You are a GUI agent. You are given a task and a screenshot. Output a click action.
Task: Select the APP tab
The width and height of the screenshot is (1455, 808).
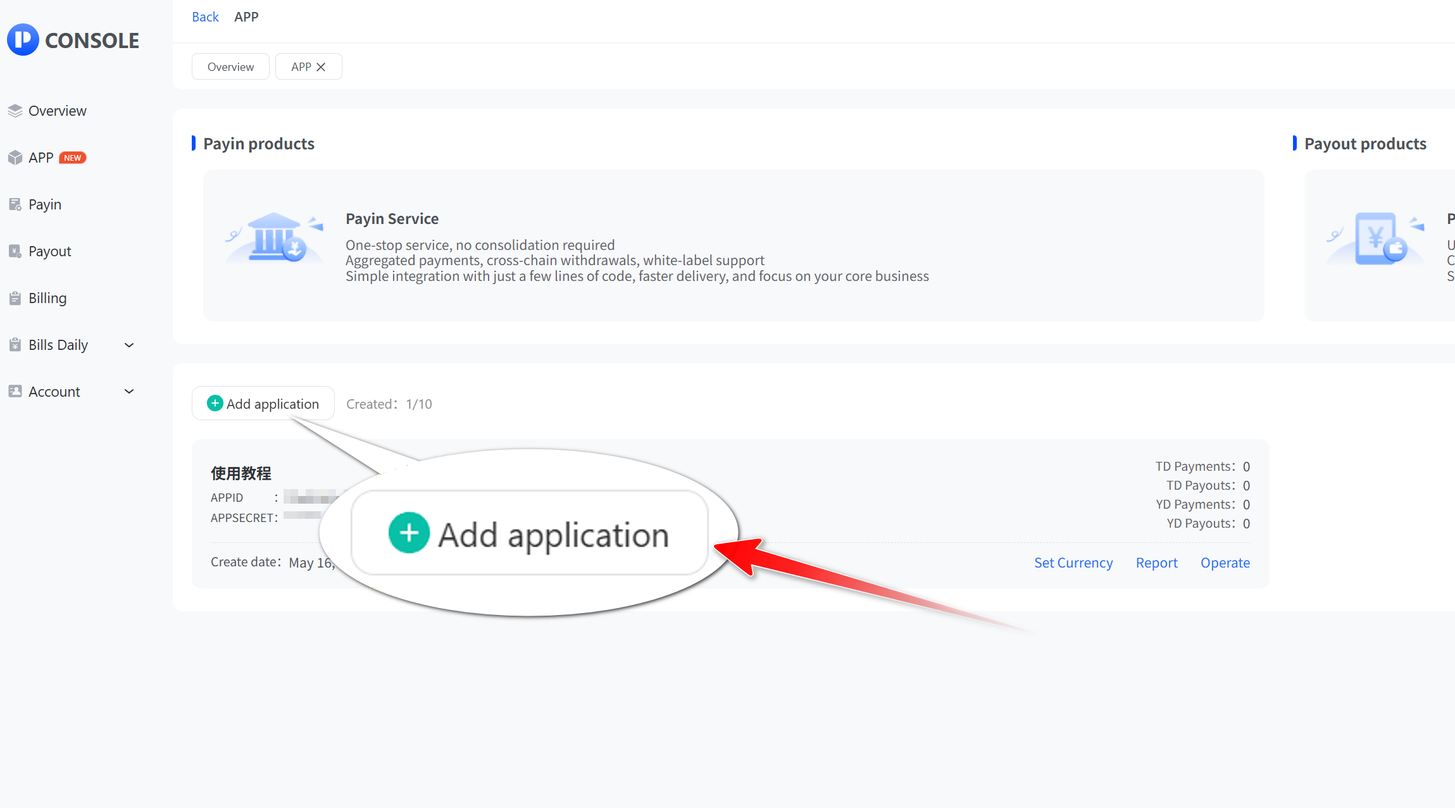pos(301,67)
